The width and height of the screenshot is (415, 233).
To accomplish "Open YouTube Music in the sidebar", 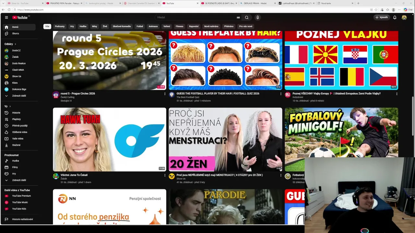I will 19,202.
